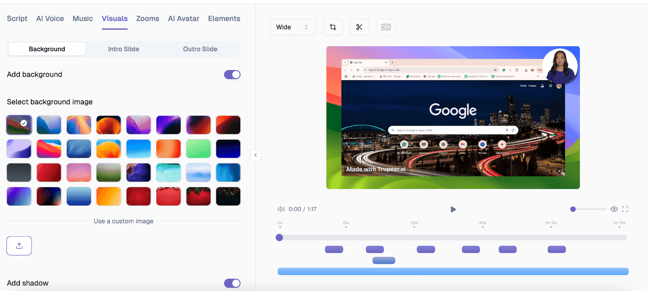Switch to Outro Slide settings

(200, 49)
